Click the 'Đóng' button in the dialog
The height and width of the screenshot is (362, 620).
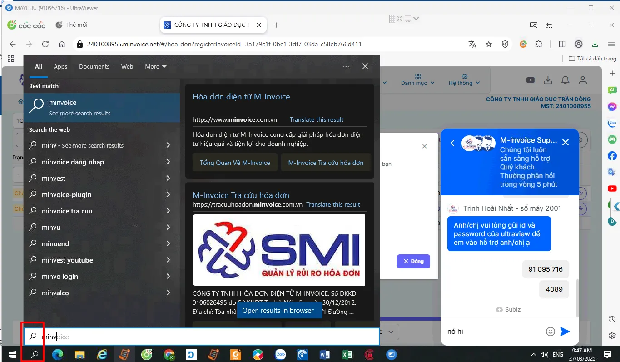point(413,261)
